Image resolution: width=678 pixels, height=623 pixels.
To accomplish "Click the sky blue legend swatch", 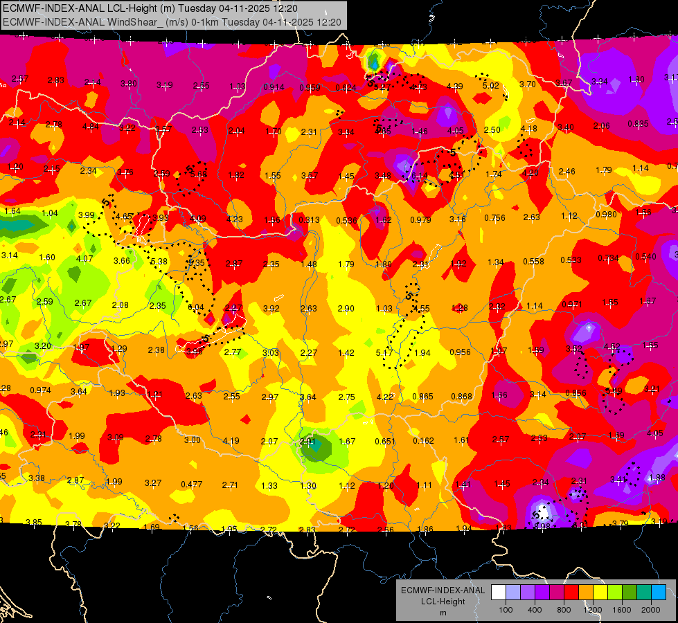I will (659, 593).
